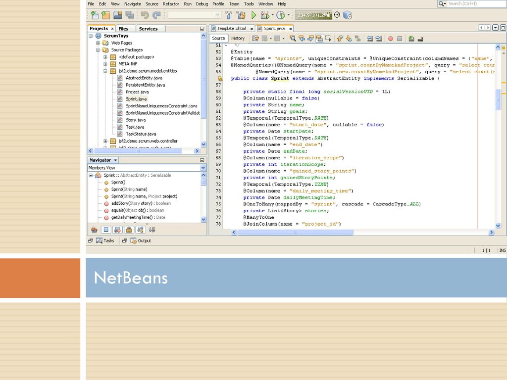The width and height of the screenshot is (507, 380).
Task: Click the Find Next Occurrence icon
Action: pos(311,39)
